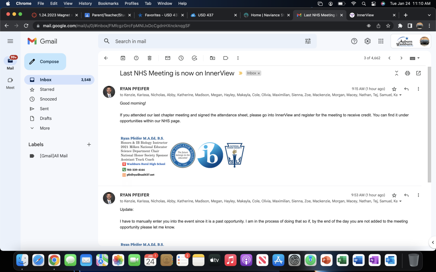Switch to the Home | Naviance browser tab
Image resolution: width=436 pixels, height=272 pixels.
[x=267, y=15]
